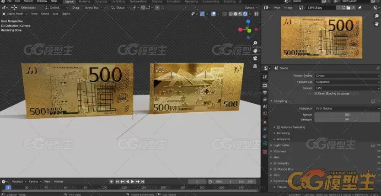This screenshot has width=381, height=196.
Task: Switch to the UV Editing workspace tab
Action: (118, 1)
